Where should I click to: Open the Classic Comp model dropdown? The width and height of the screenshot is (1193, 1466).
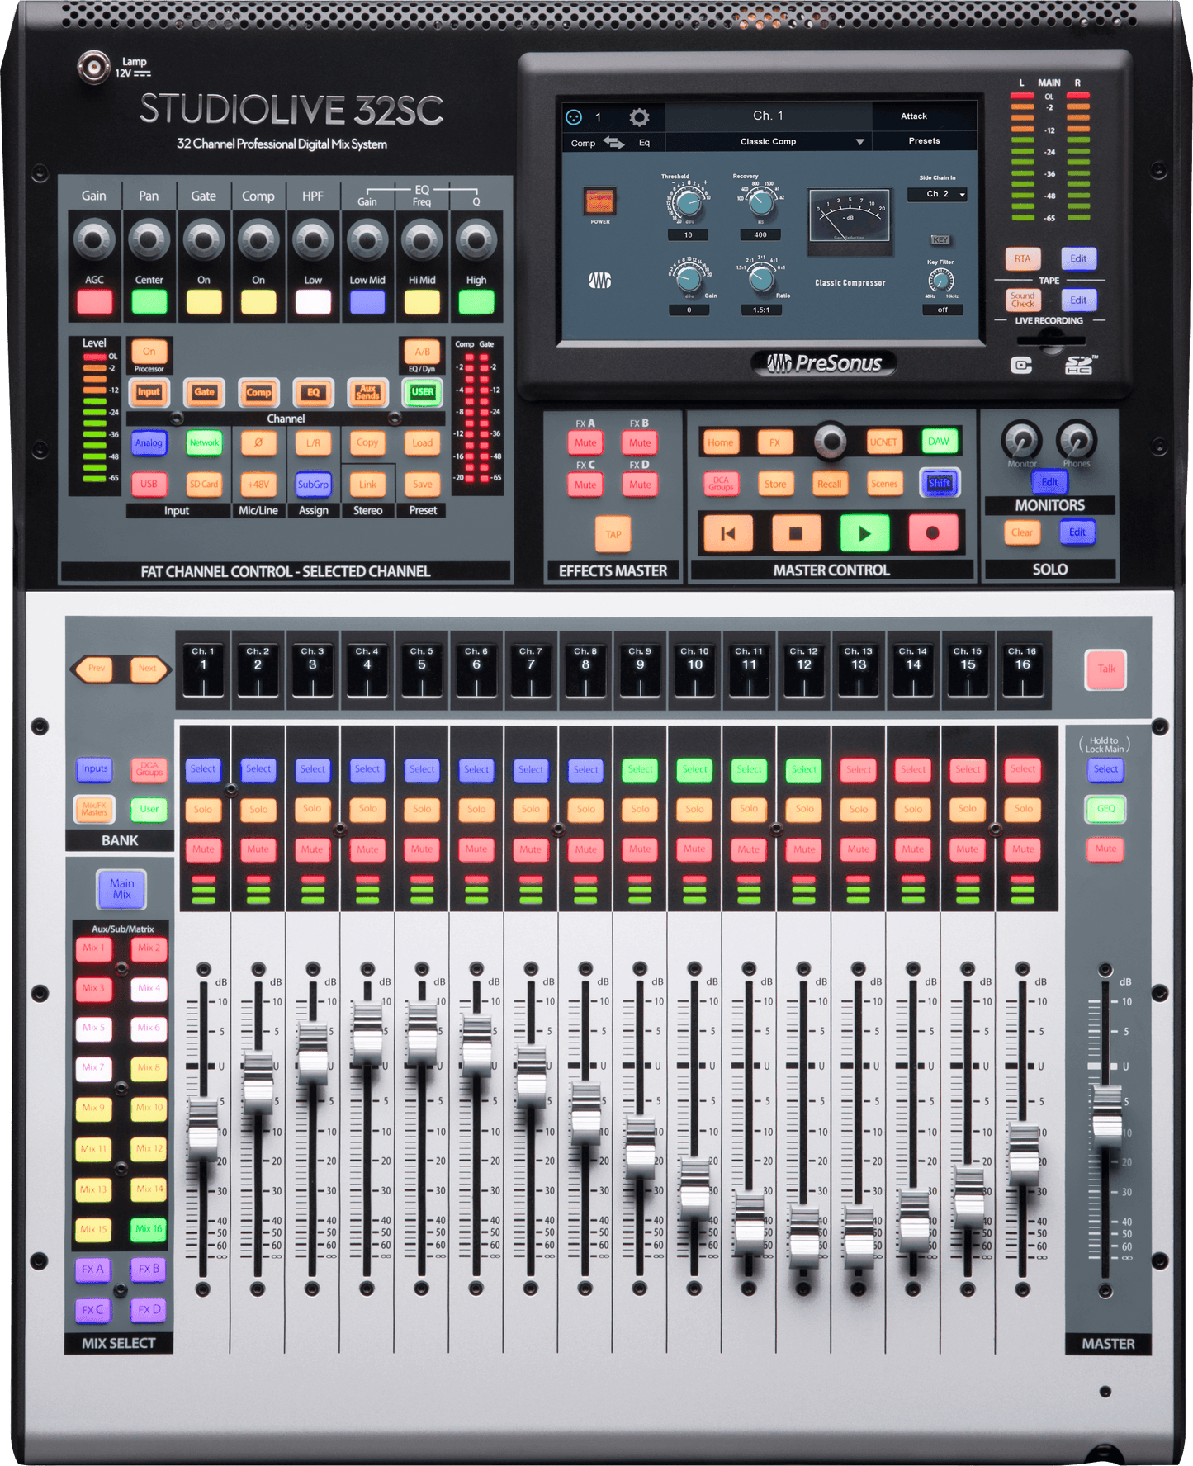(768, 142)
